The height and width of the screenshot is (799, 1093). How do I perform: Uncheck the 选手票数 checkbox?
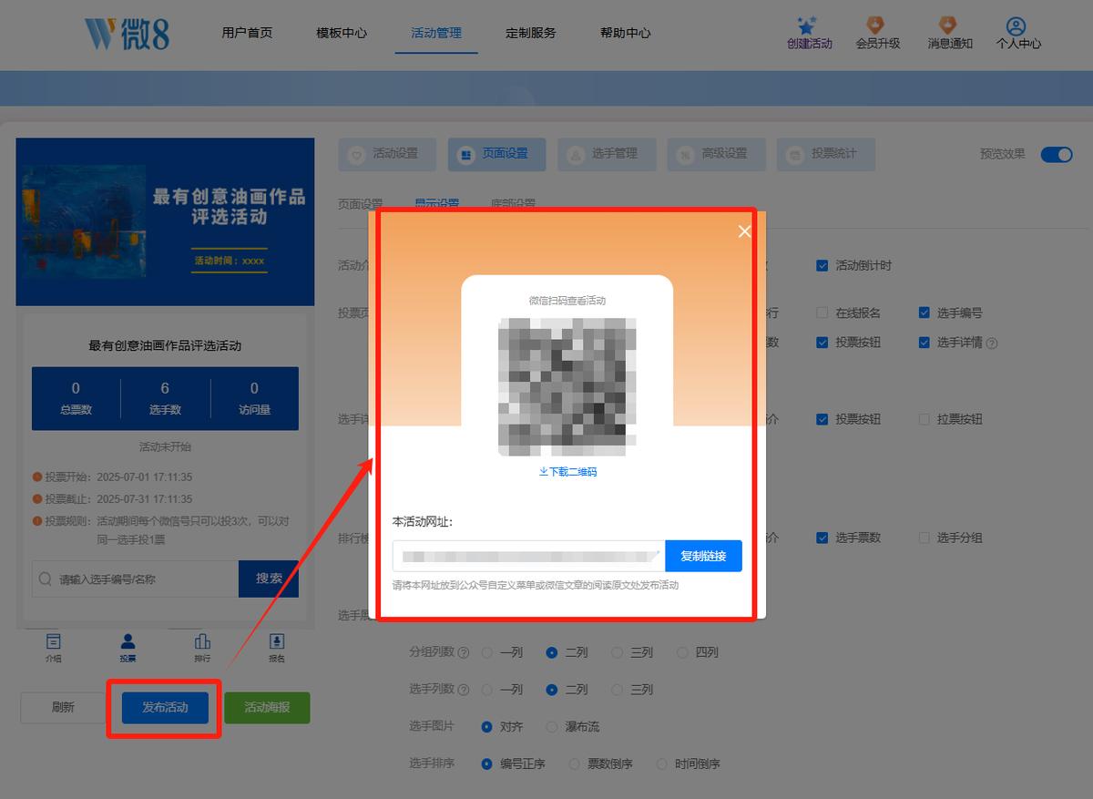[822, 538]
